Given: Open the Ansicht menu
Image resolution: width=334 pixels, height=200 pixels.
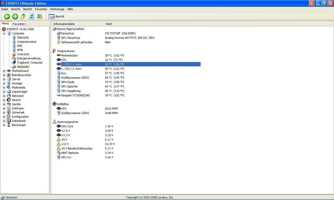Looking at the screenshot, I should point(16,9).
